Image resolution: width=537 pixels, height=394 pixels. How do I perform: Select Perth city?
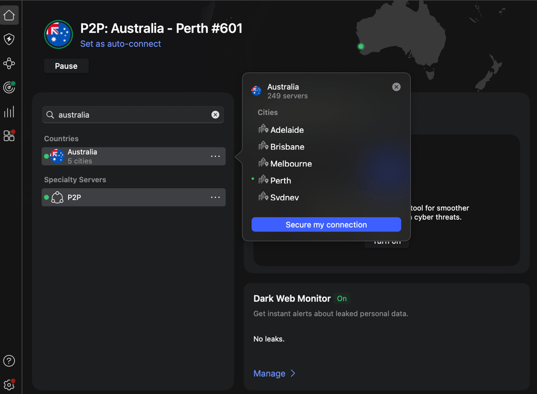(x=281, y=180)
